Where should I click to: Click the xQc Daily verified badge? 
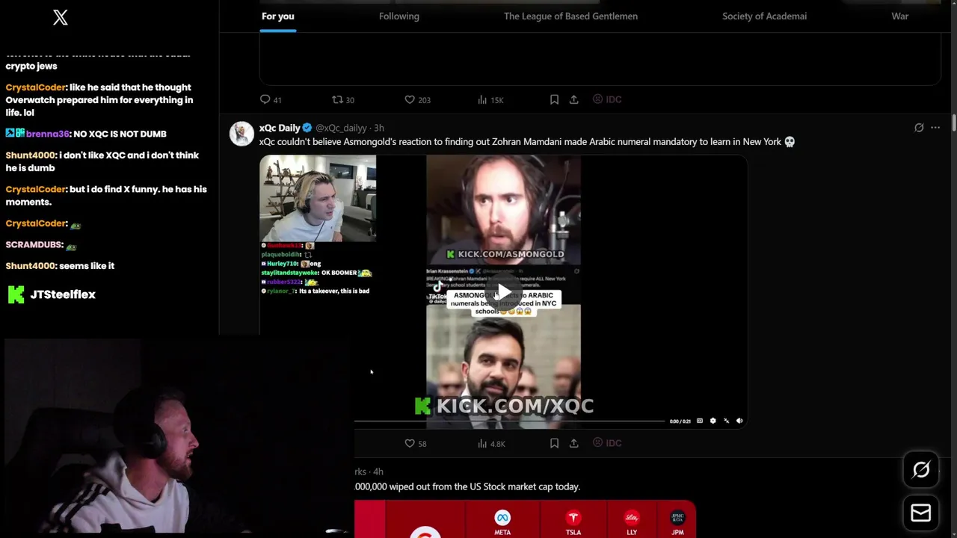pos(307,128)
